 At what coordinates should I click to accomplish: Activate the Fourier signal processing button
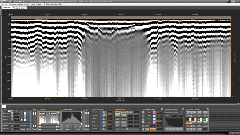[117, 112]
